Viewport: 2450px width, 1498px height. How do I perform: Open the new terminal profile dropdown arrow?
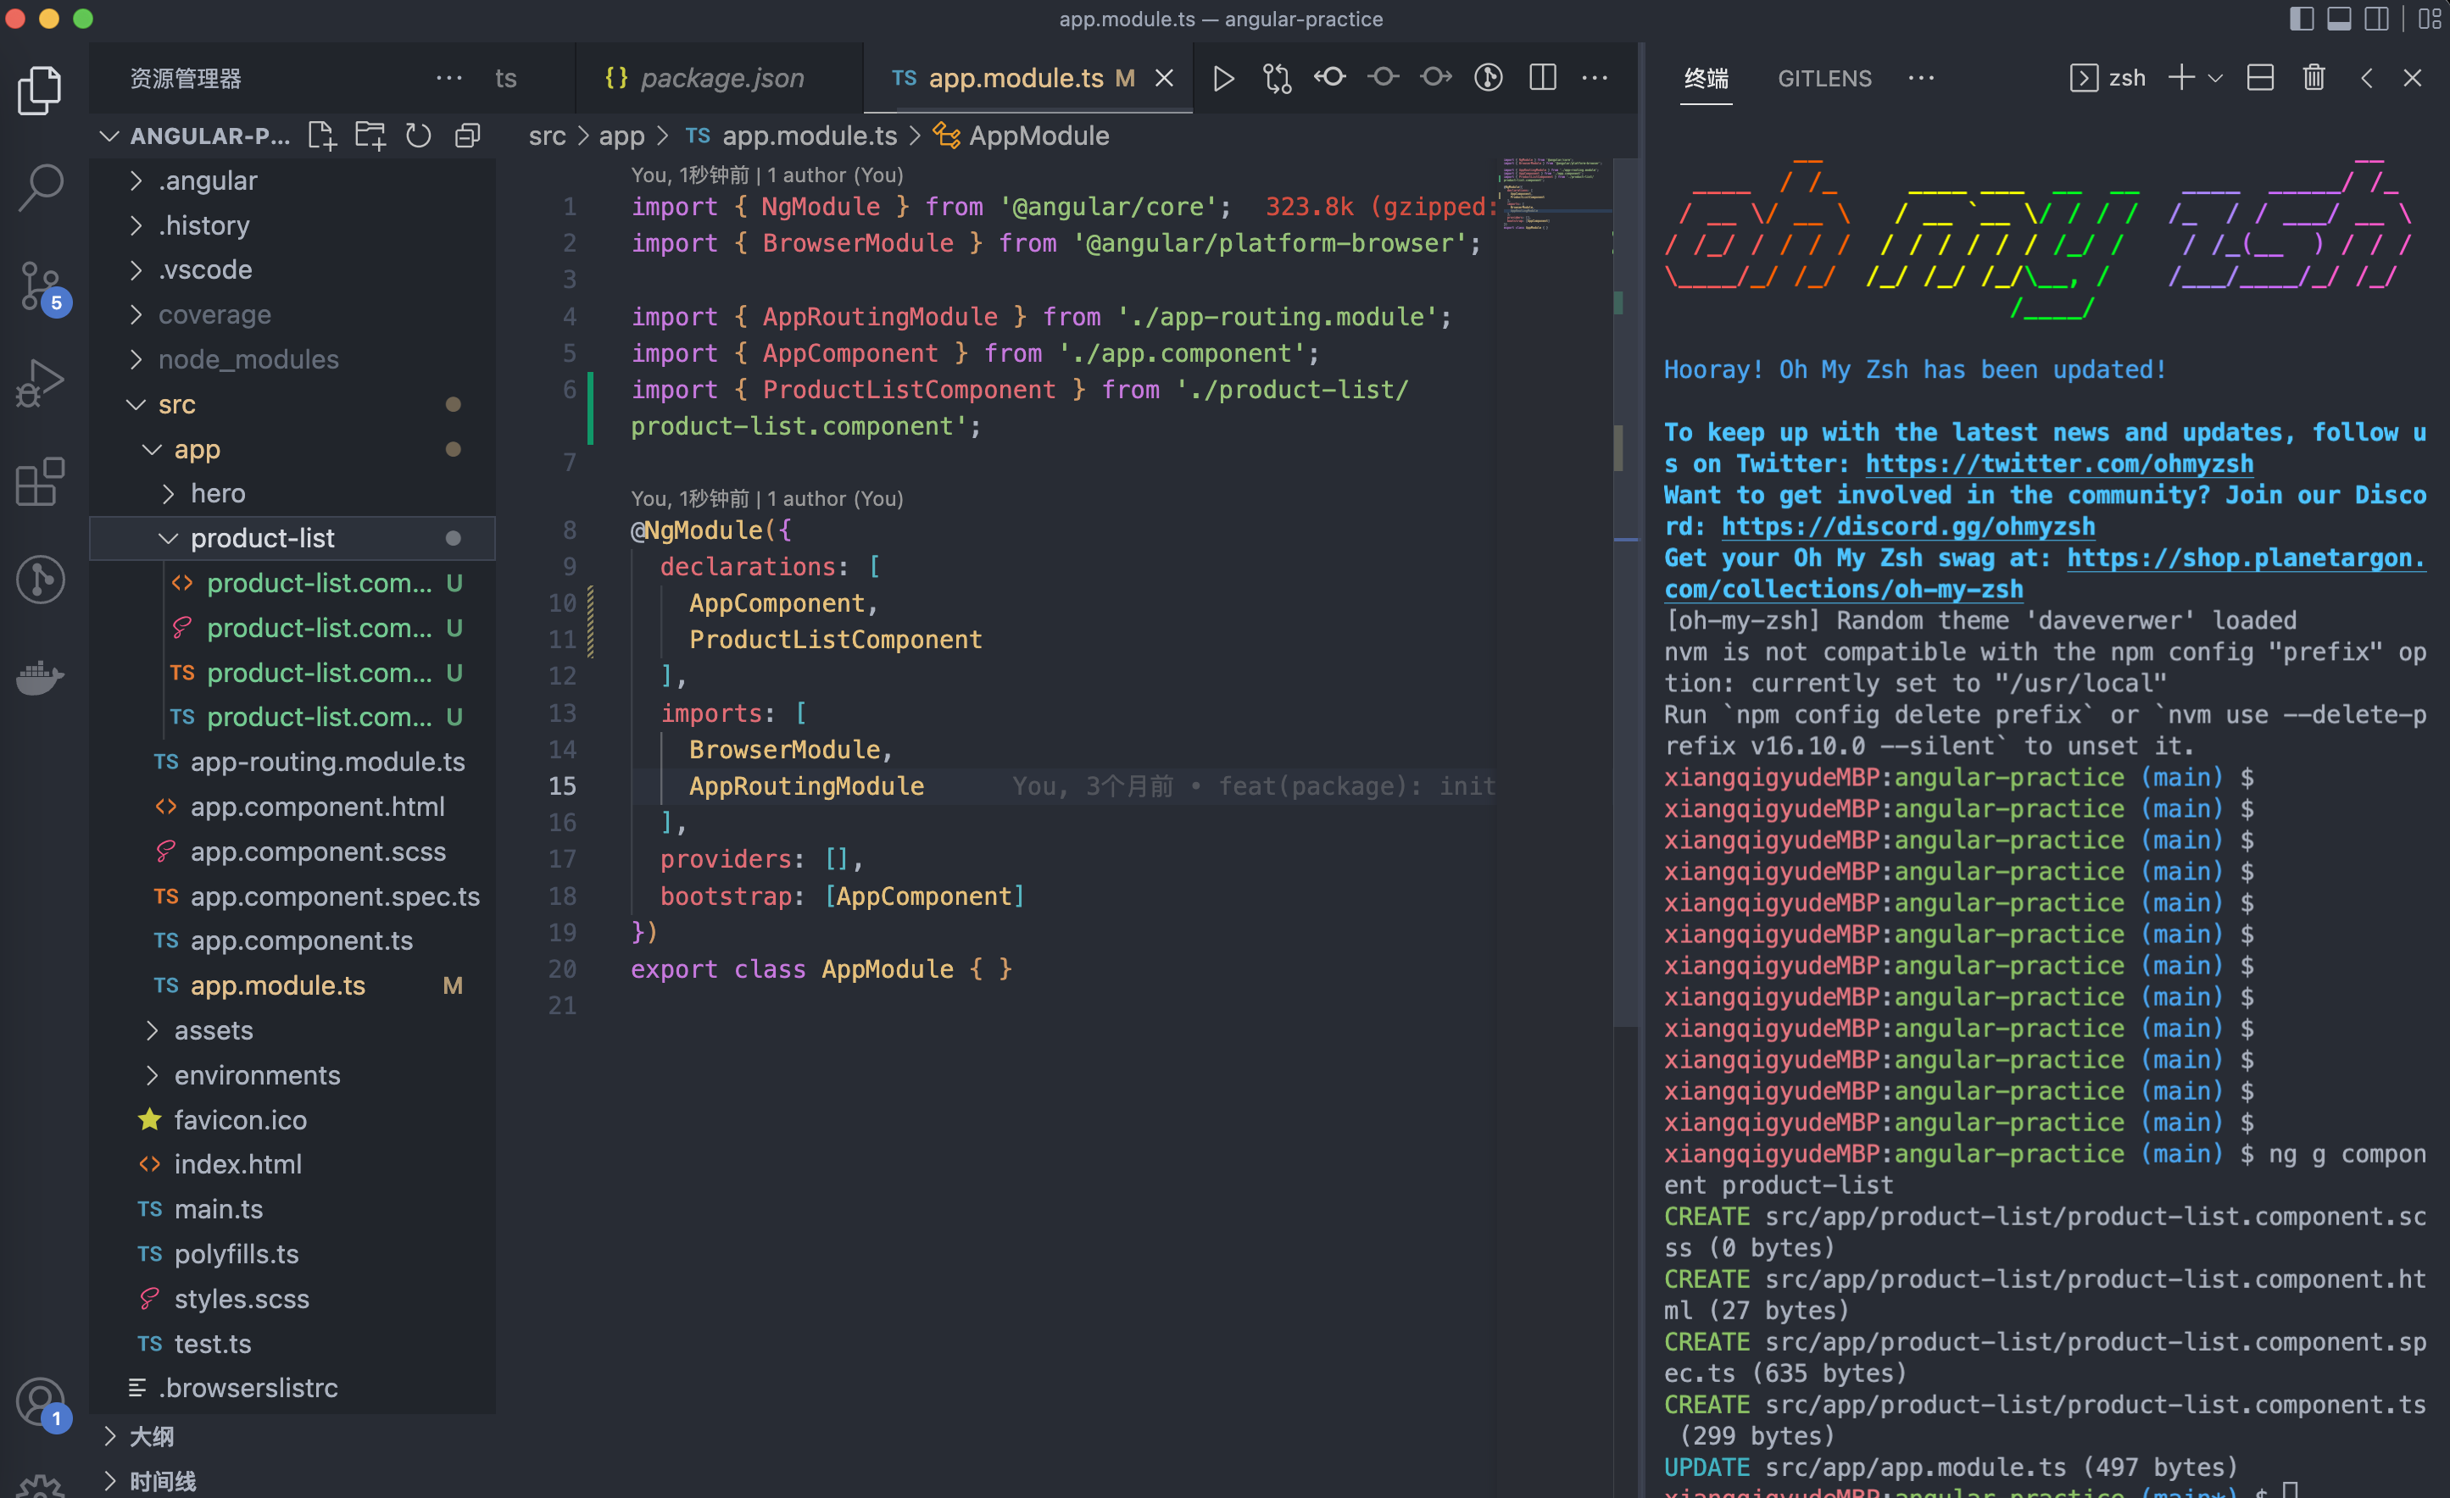(x=2215, y=78)
